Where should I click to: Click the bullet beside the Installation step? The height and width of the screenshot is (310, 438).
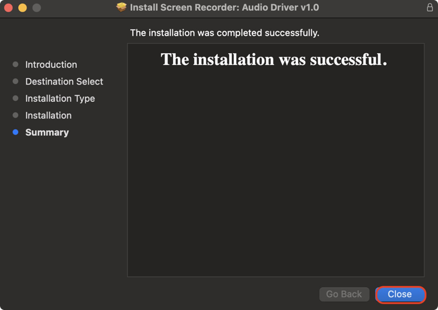coord(15,115)
